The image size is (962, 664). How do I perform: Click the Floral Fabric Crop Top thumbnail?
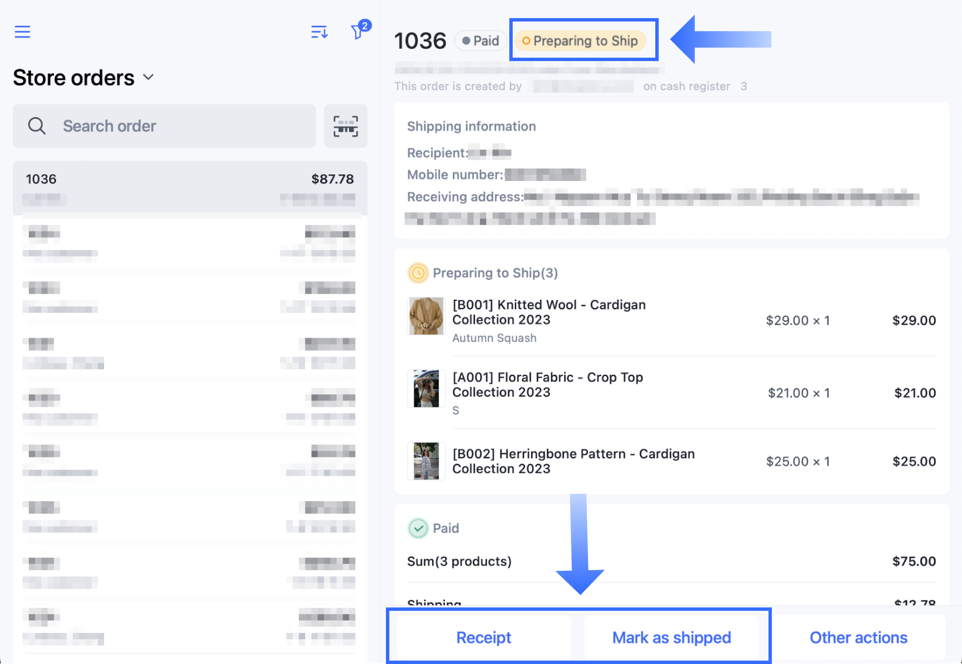[426, 389]
